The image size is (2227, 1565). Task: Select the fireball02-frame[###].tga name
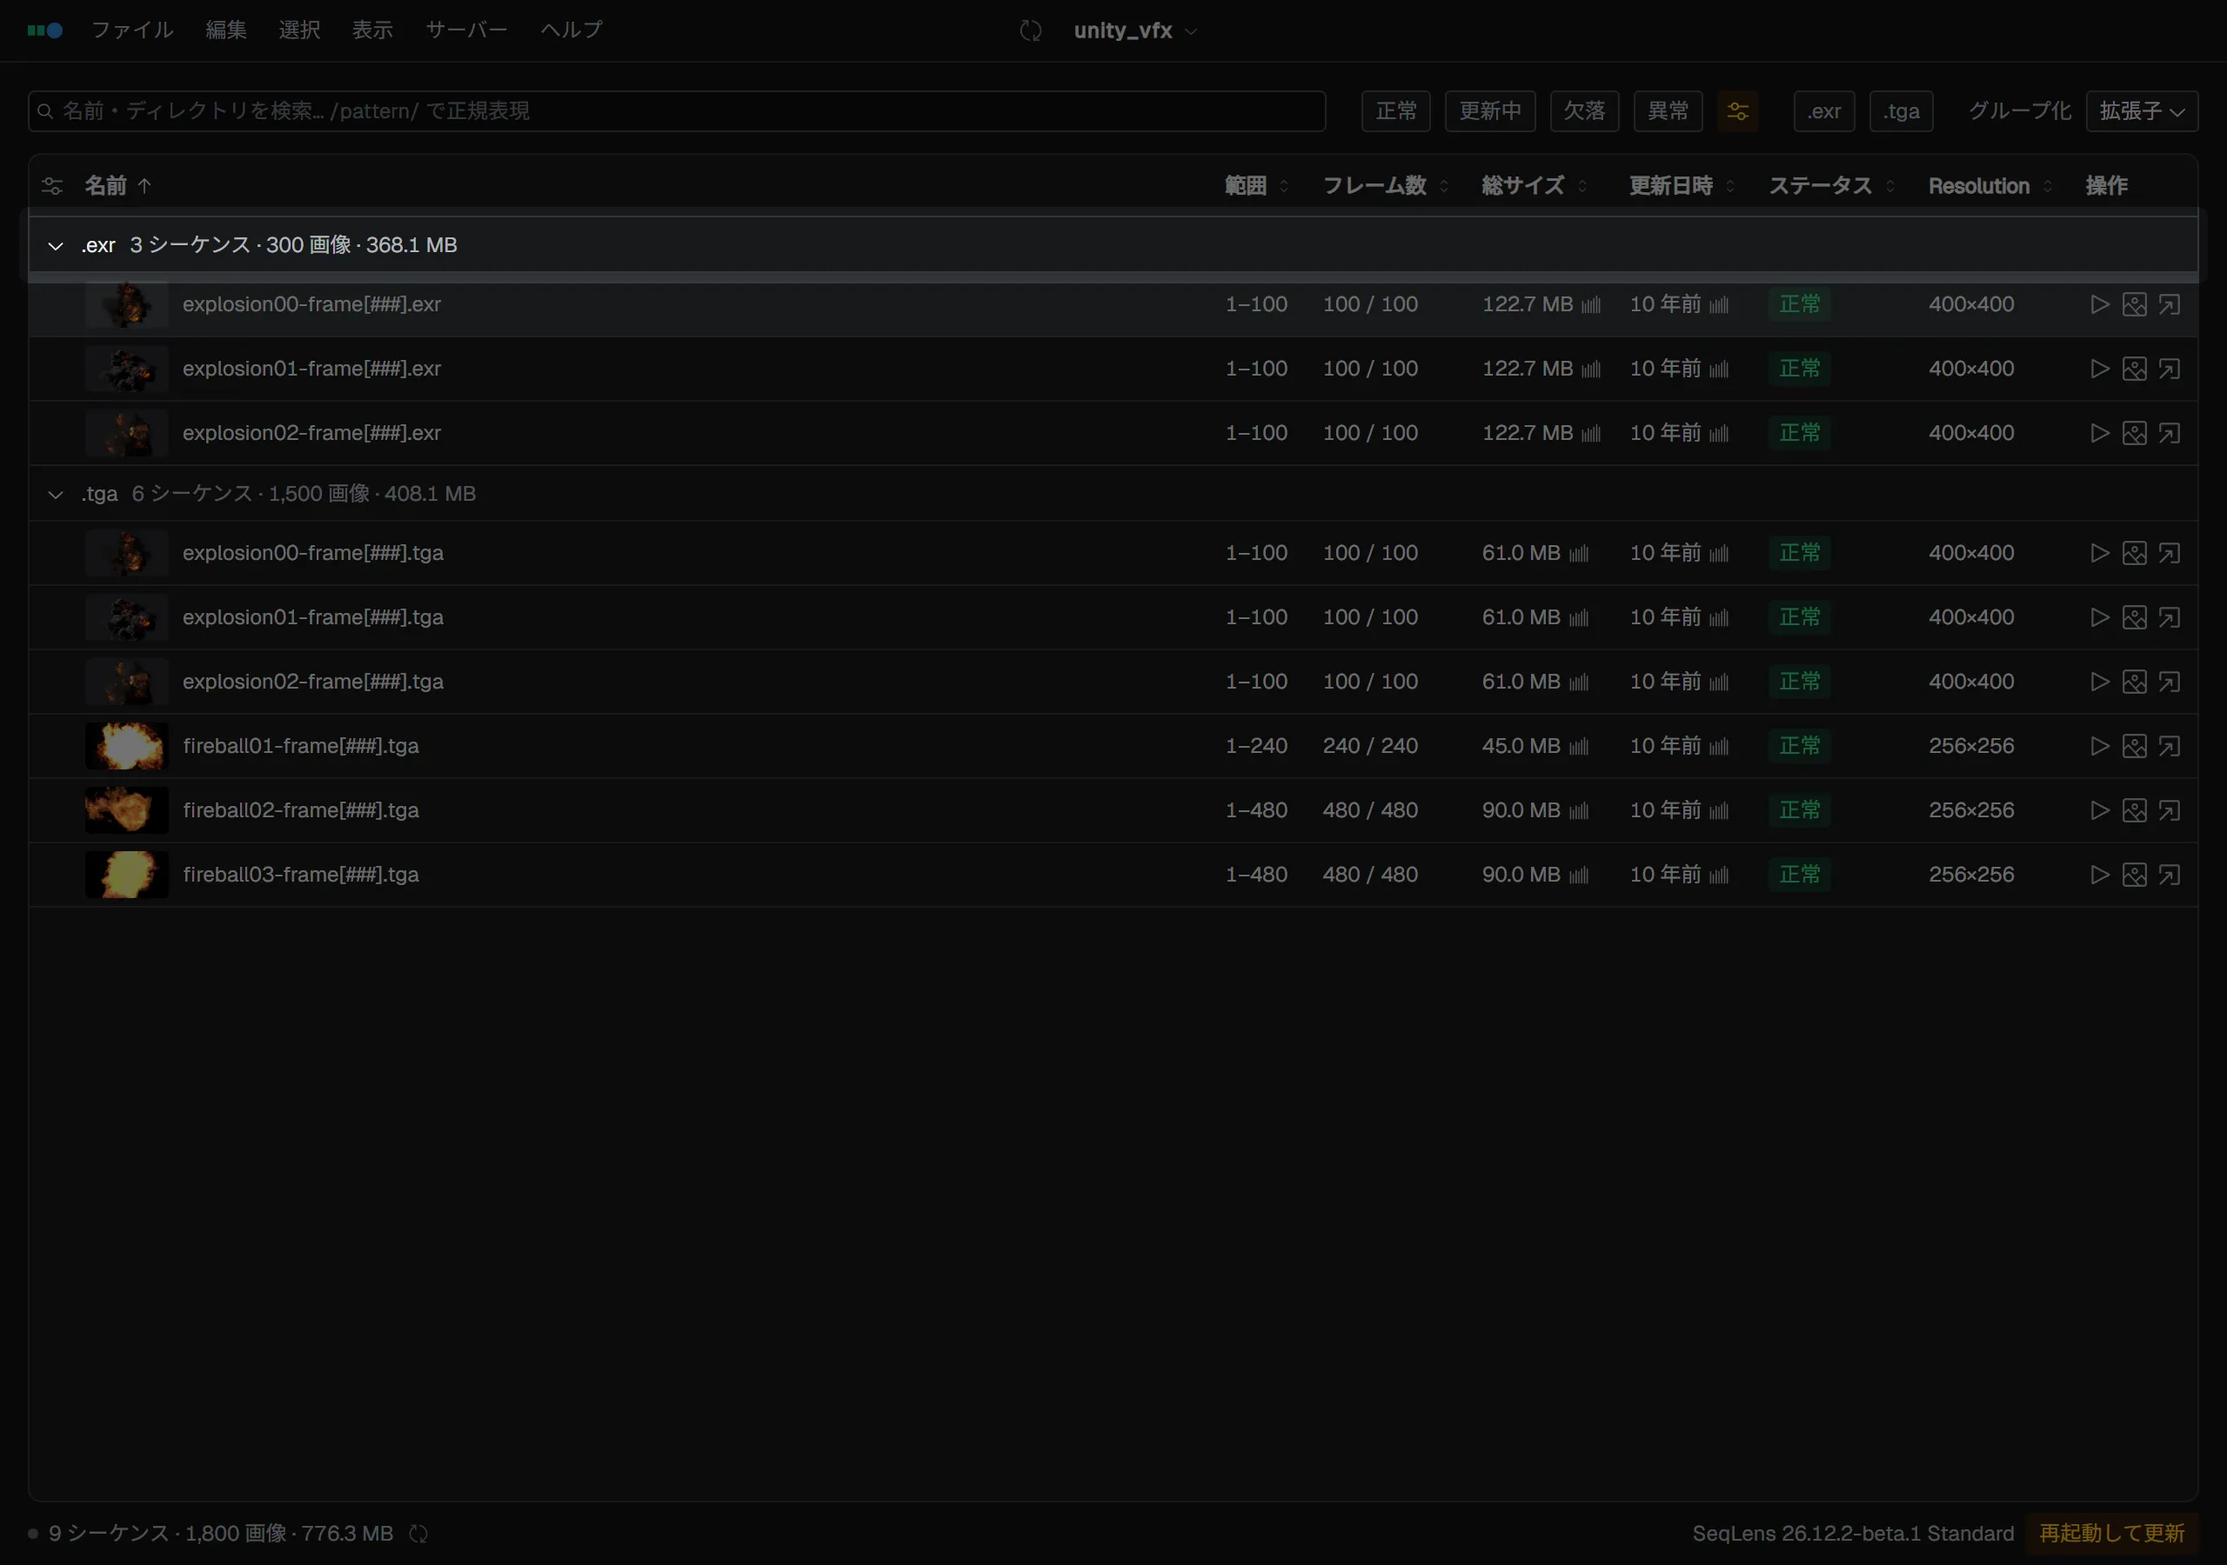tap(301, 810)
